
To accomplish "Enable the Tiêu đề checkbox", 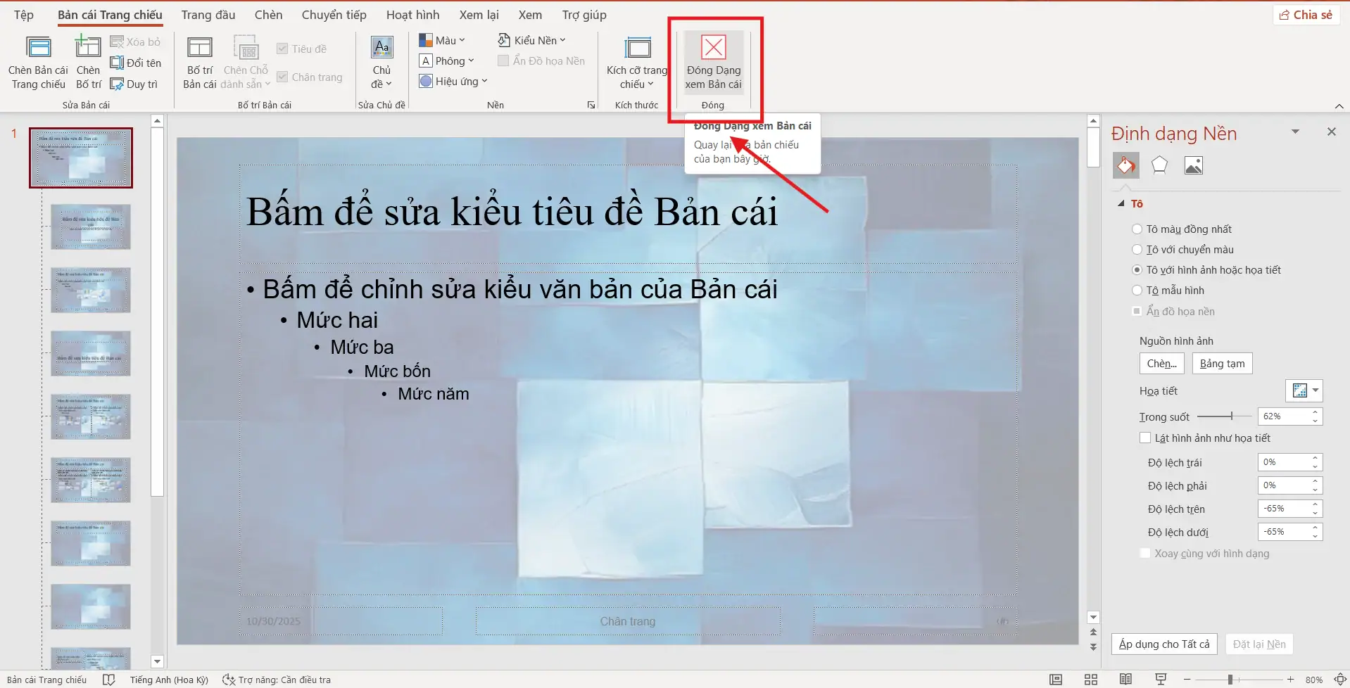I will (283, 48).
